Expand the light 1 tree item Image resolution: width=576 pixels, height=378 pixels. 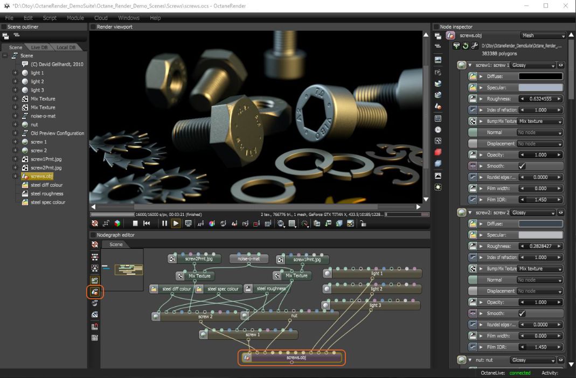15,73
